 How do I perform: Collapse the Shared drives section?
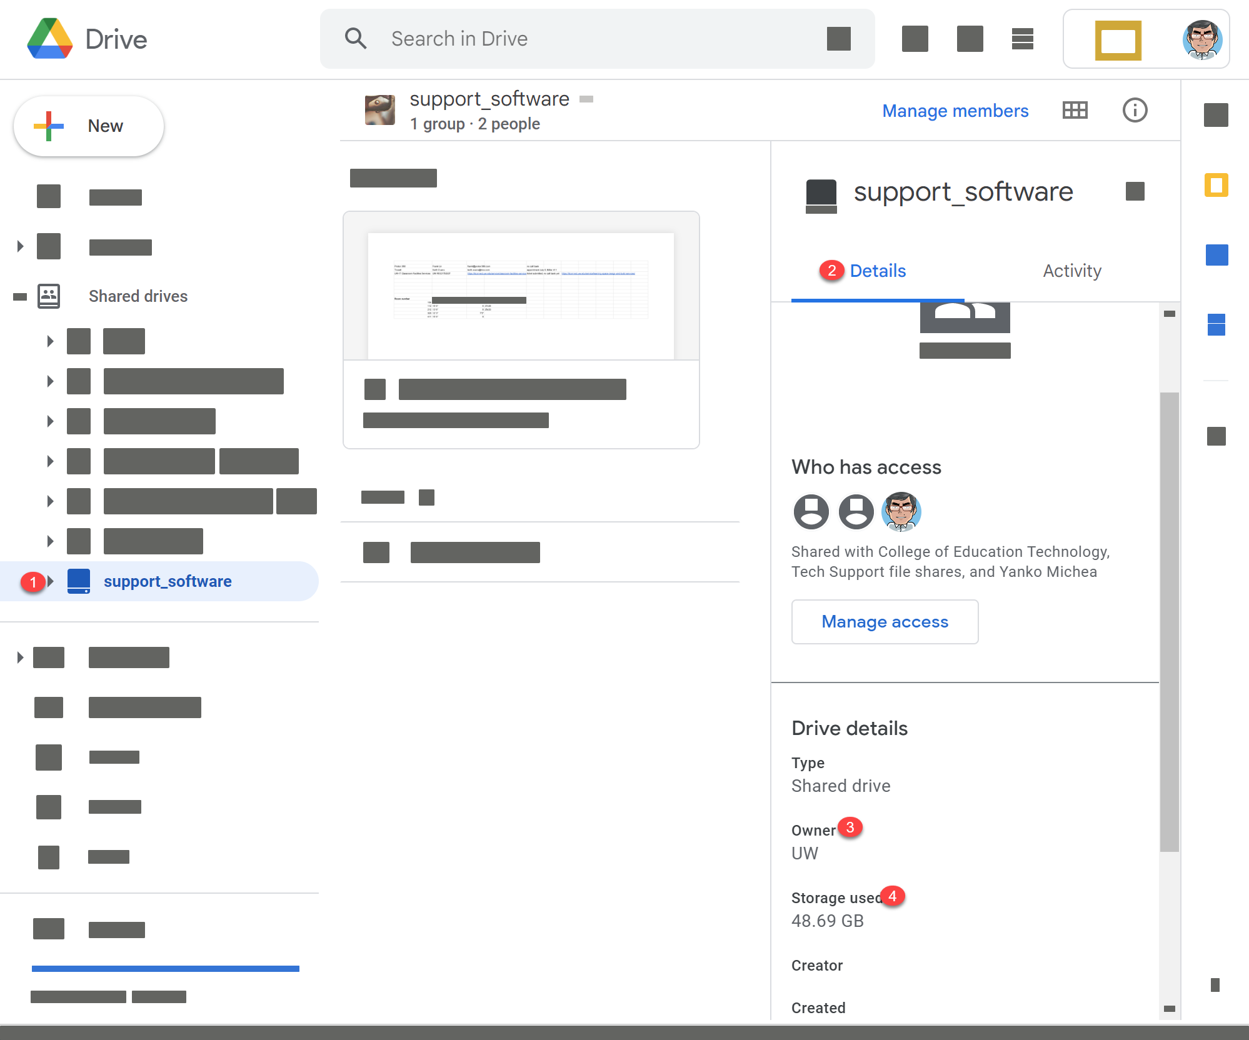(x=20, y=296)
